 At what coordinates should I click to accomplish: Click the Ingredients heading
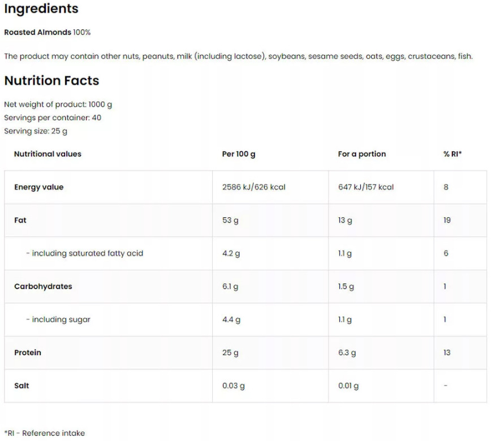click(41, 9)
